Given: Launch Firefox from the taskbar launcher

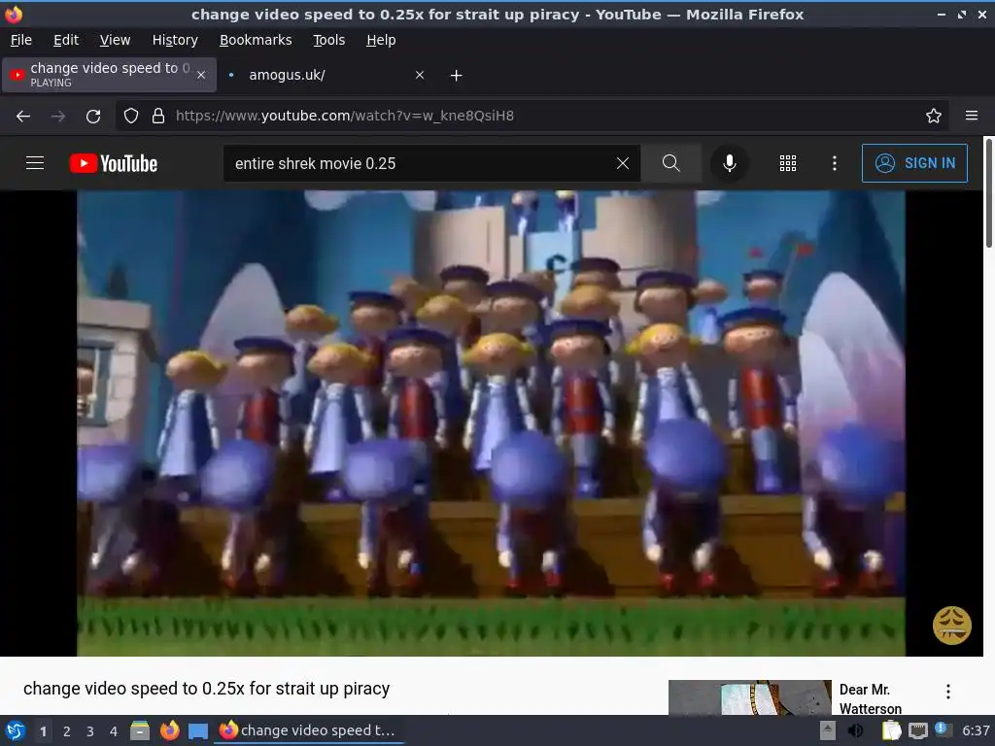Looking at the screenshot, I should point(169,730).
